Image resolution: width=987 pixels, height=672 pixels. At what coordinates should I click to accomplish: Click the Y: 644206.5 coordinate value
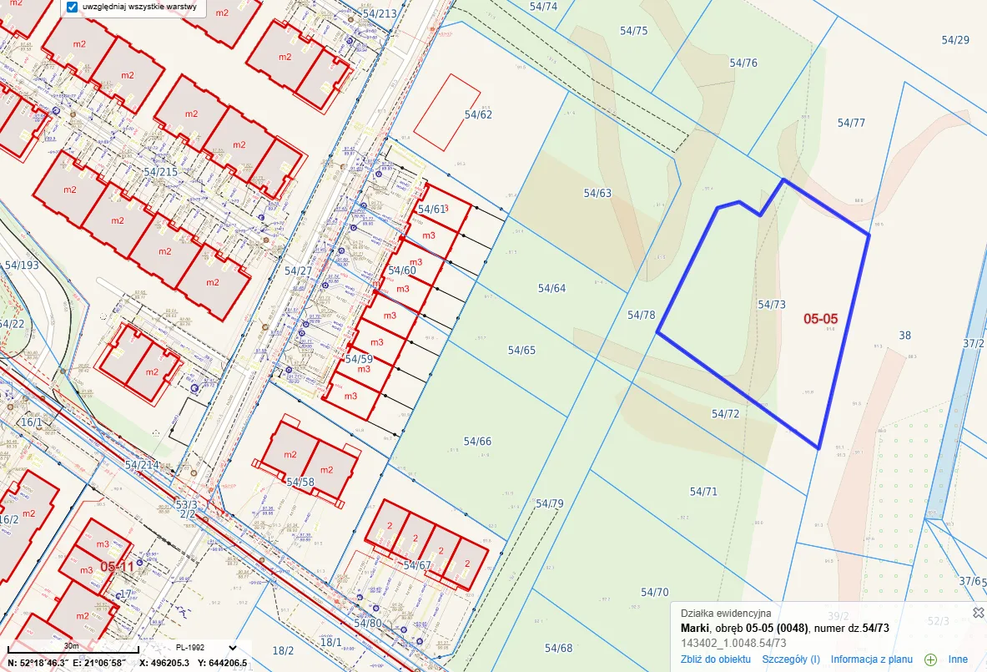(x=222, y=663)
